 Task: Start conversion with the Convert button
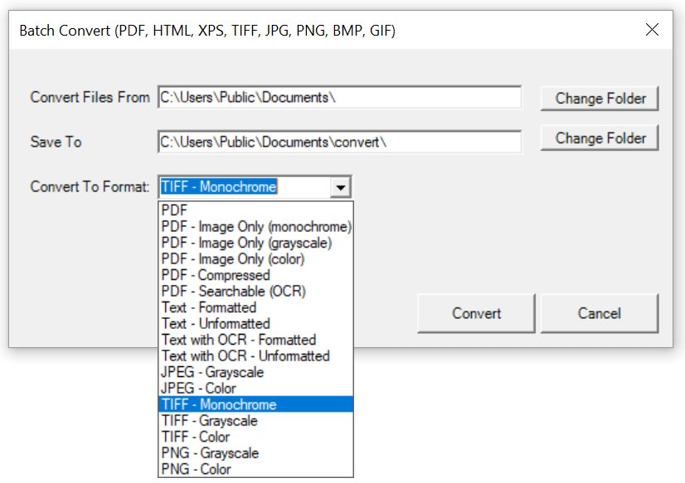[475, 313]
